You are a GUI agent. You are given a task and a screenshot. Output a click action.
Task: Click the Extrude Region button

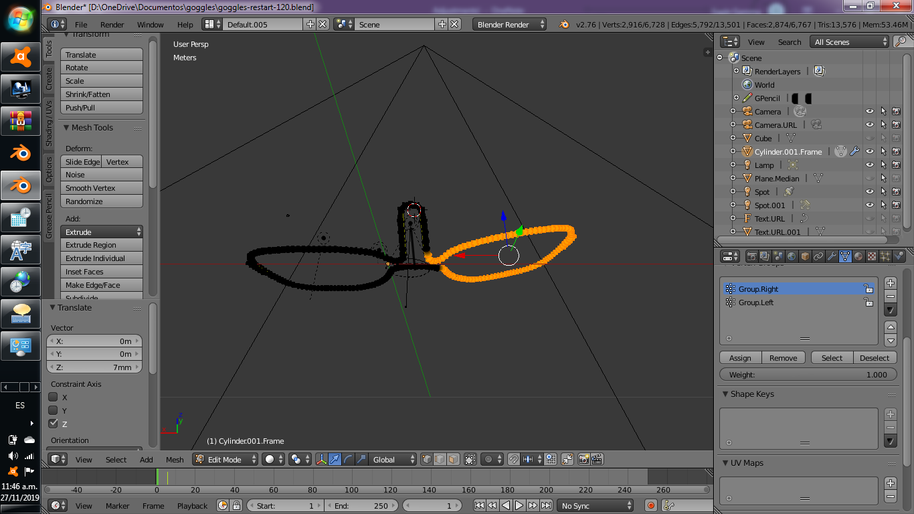tap(102, 245)
